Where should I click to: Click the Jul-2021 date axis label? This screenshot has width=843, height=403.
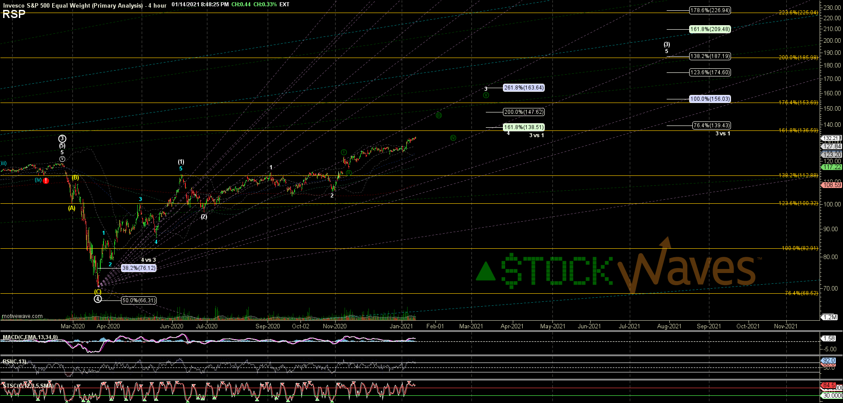[x=629, y=326]
